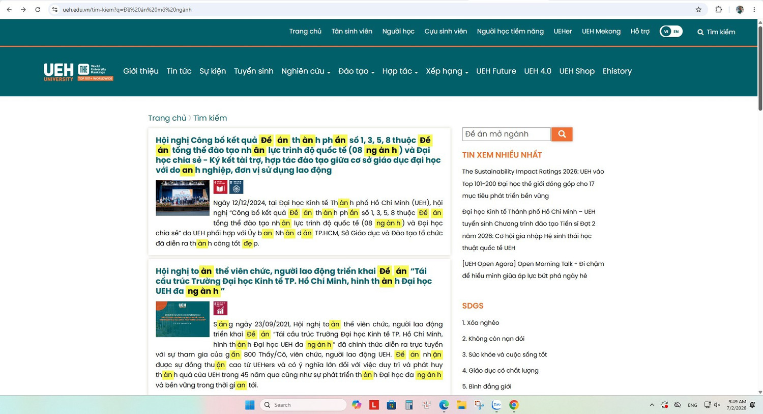Open the Sustainability Impact Ratings 2026 article

533,184
